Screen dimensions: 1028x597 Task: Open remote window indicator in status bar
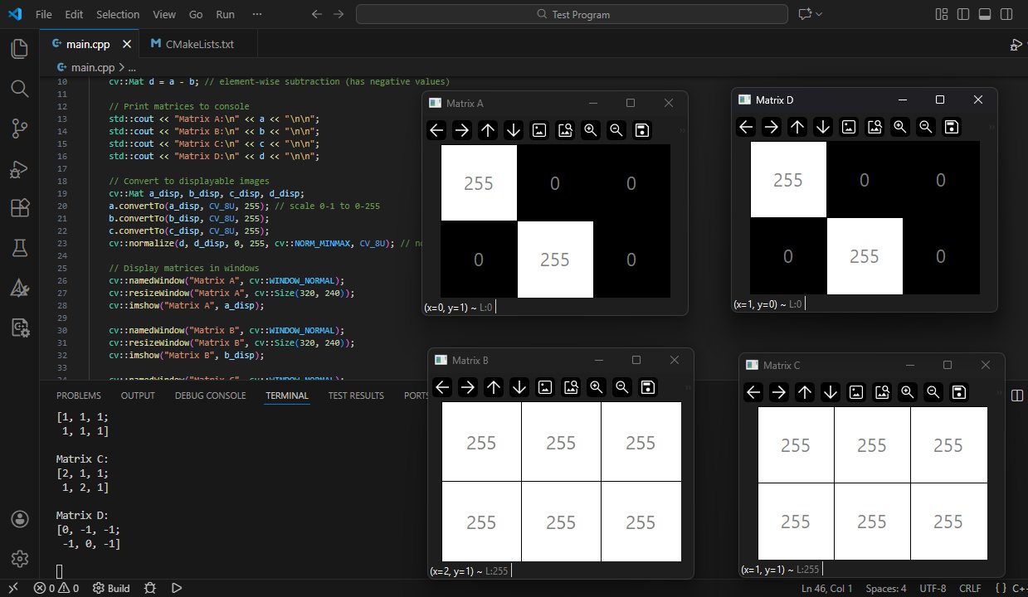(x=13, y=588)
